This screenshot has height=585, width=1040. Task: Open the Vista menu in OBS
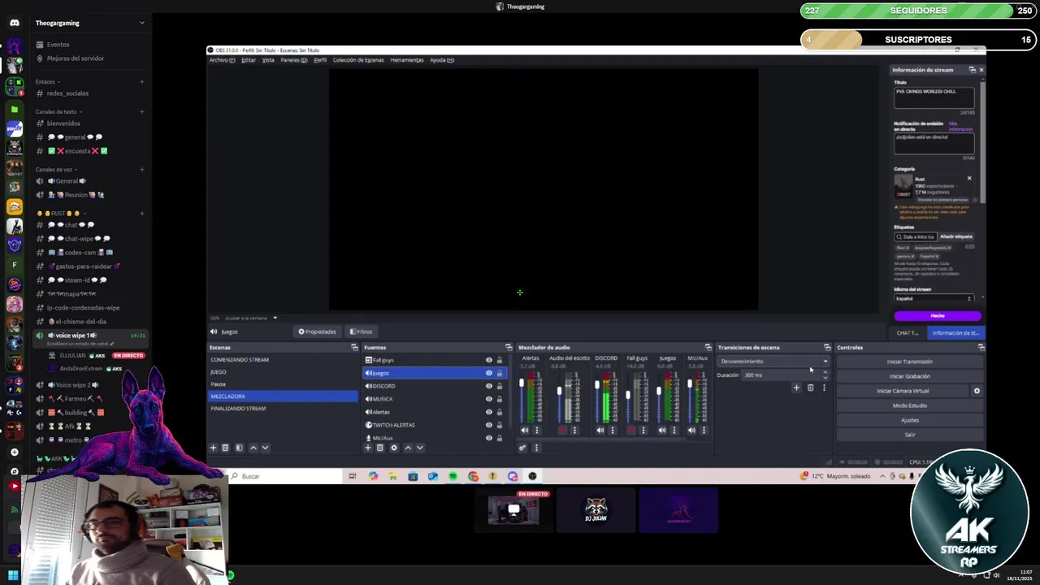pos(268,60)
